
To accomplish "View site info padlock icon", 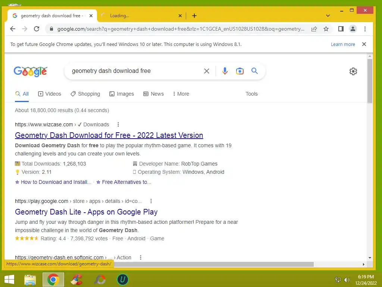I will [51, 29].
